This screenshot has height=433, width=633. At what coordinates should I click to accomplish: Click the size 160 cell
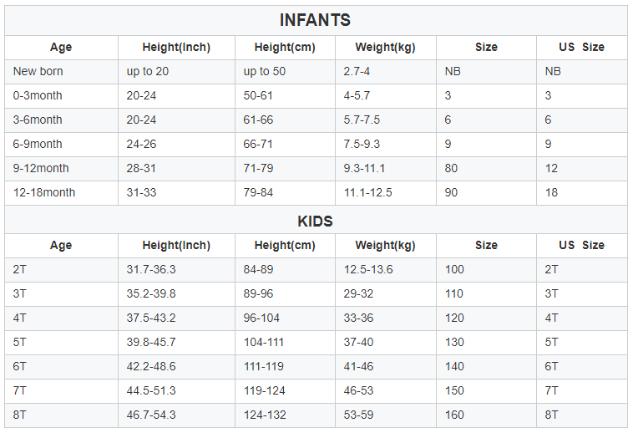455,415
